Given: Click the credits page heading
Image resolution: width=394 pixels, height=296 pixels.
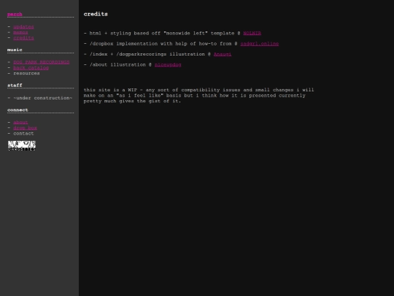Looking at the screenshot, I should (96, 14).
